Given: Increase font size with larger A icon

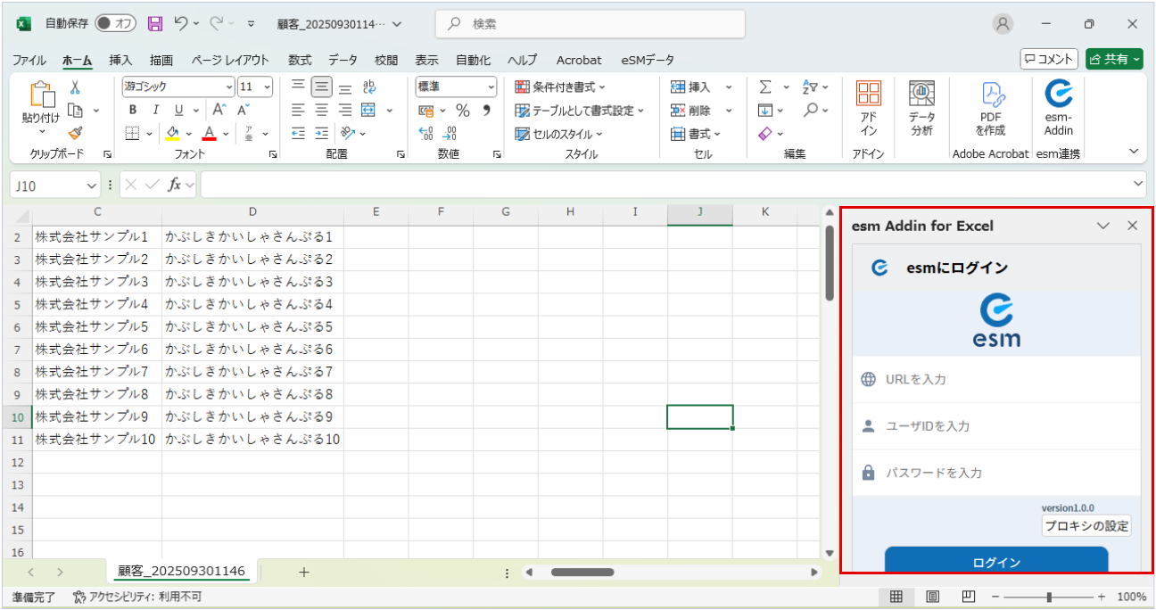Looking at the screenshot, I should pos(219,111).
